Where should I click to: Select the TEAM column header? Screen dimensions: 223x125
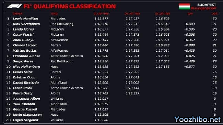pyautogui.click(x=54, y=14)
